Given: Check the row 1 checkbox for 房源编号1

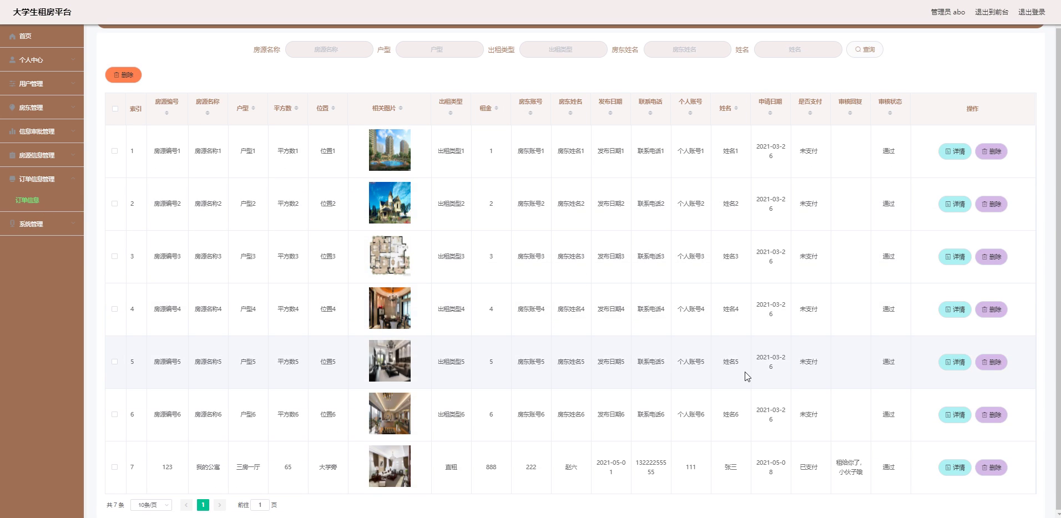Looking at the screenshot, I should (115, 151).
